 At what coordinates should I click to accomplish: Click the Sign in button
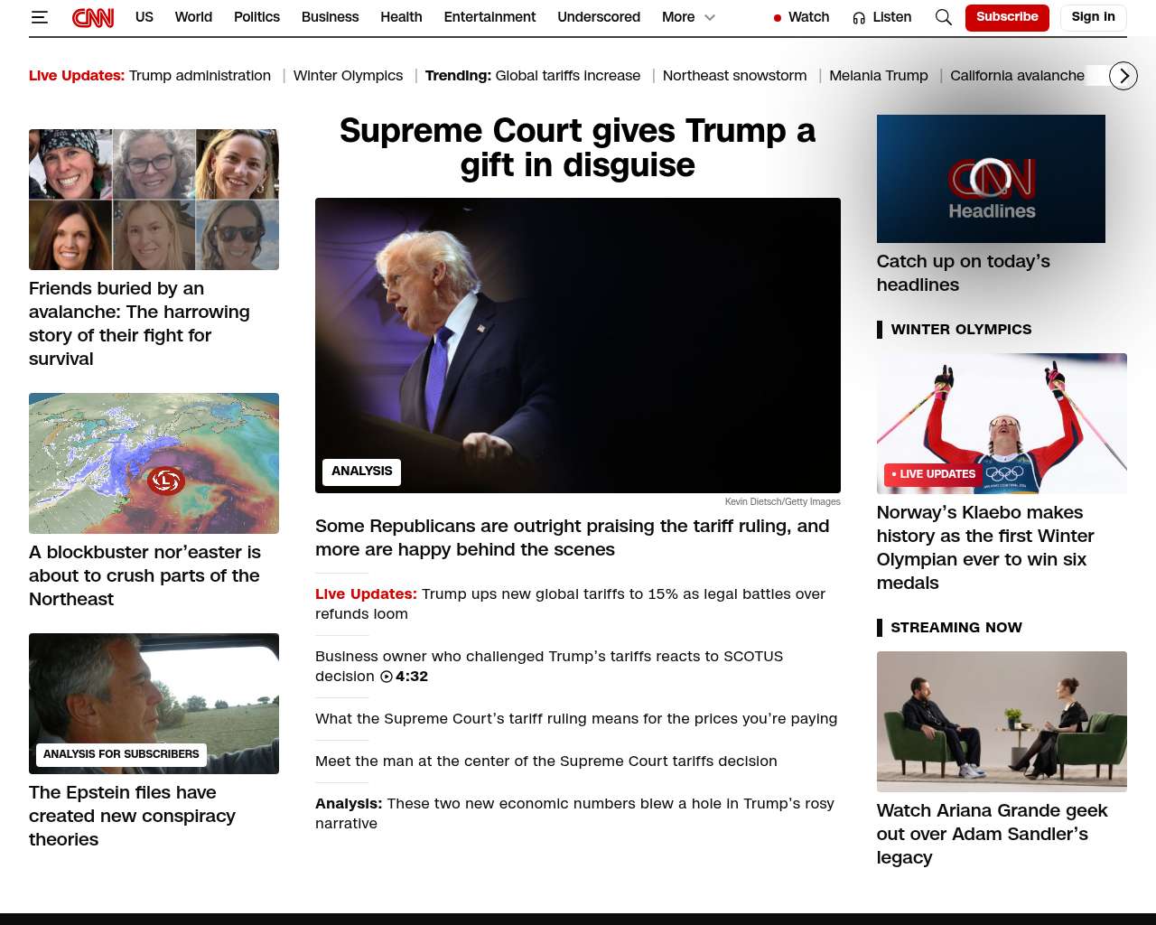[1093, 17]
